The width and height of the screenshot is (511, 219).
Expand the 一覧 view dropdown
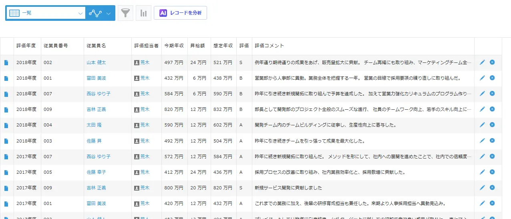[80, 13]
